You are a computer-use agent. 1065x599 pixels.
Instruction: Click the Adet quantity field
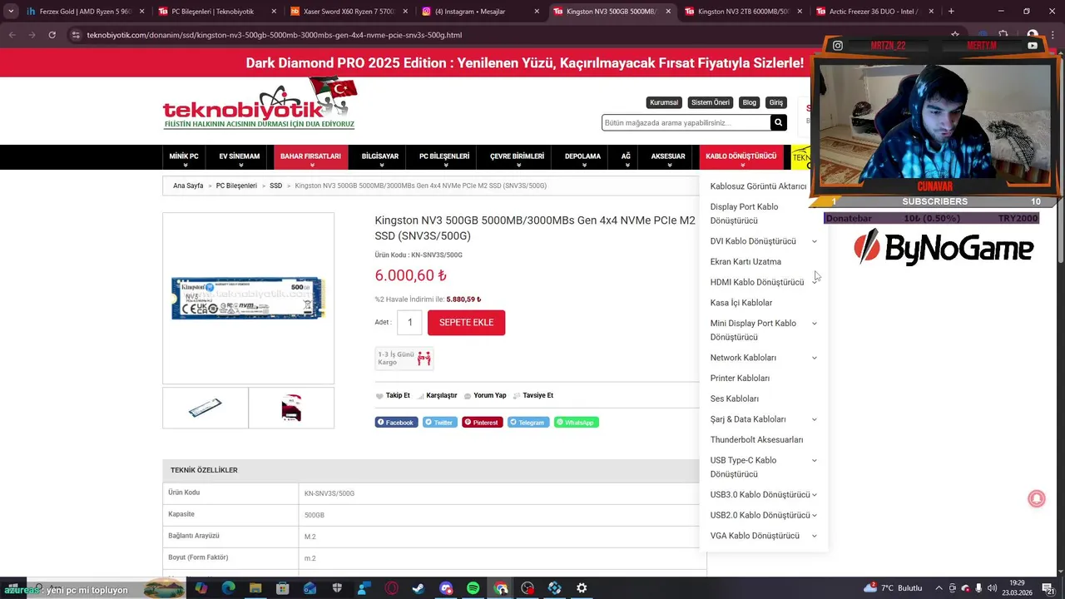pyautogui.click(x=409, y=323)
